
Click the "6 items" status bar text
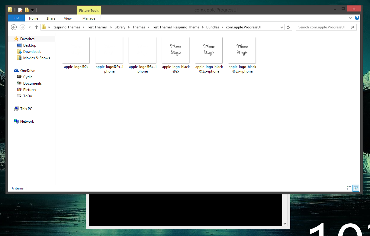coord(18,188)
